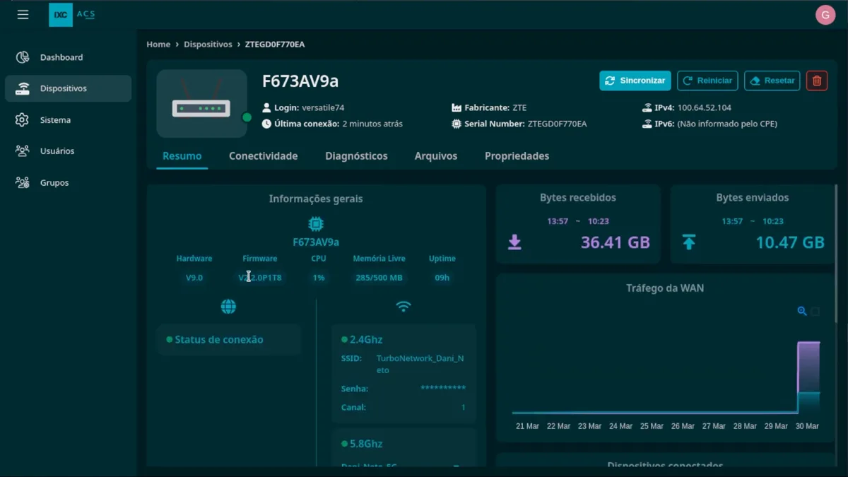Click the IXC ACS logo
This screenshot has height=477, width=848.
(73, 14)
